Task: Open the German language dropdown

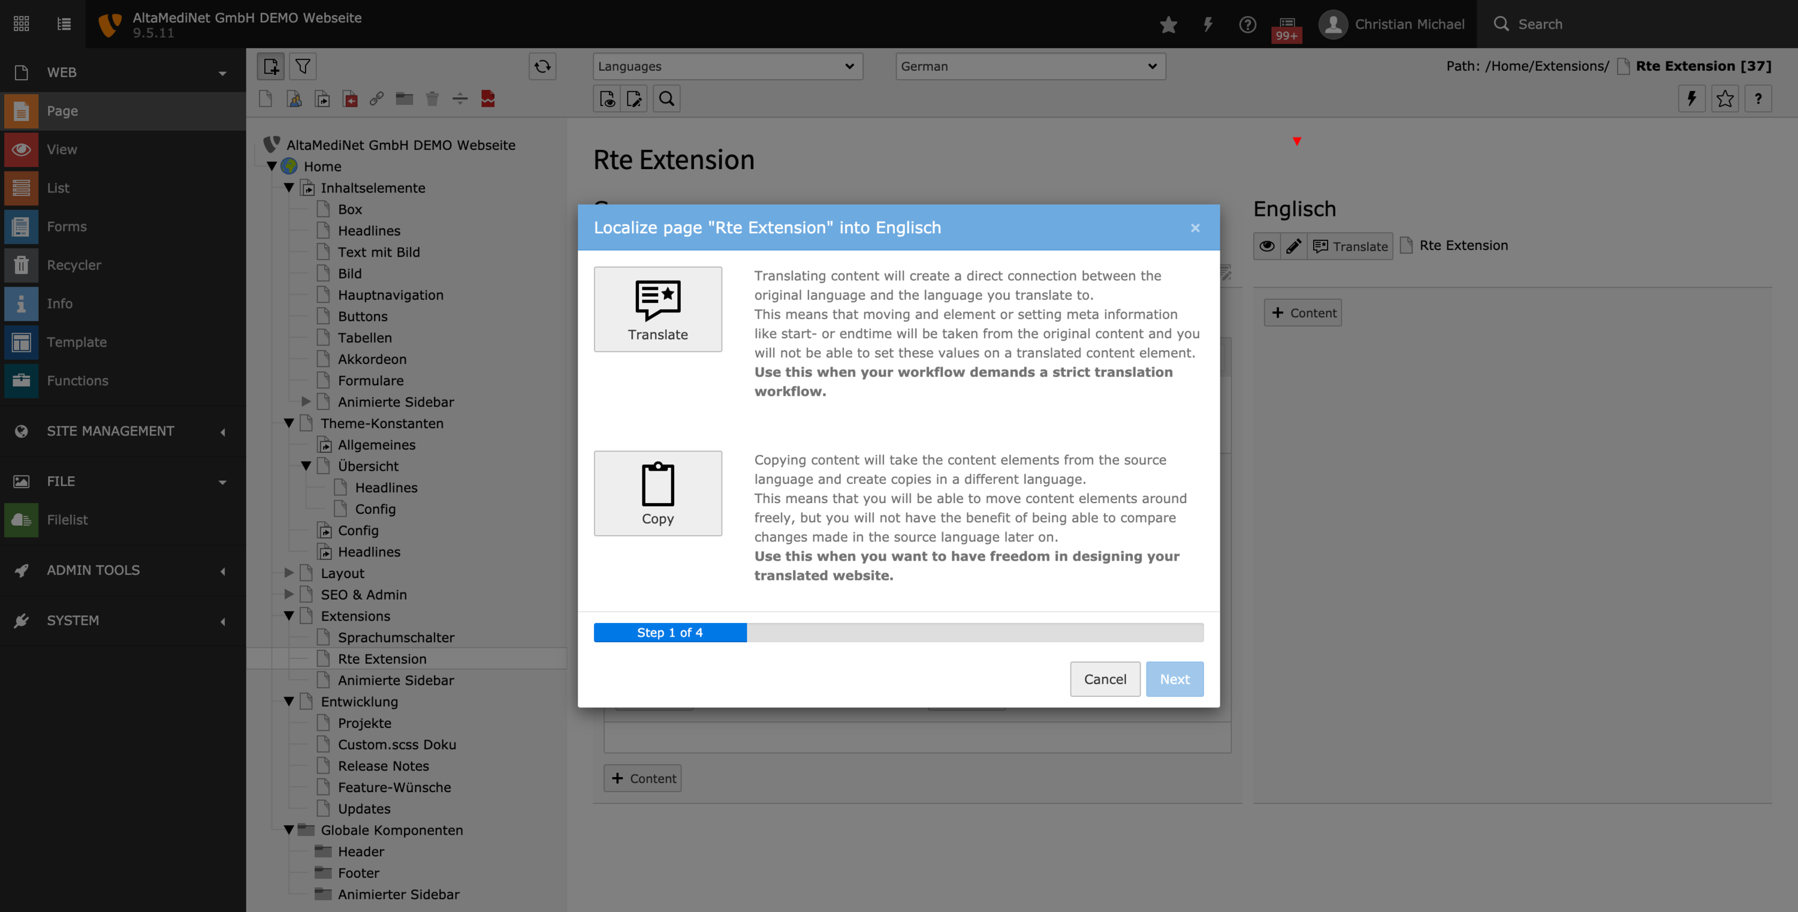Action: tap(1030, 67)
